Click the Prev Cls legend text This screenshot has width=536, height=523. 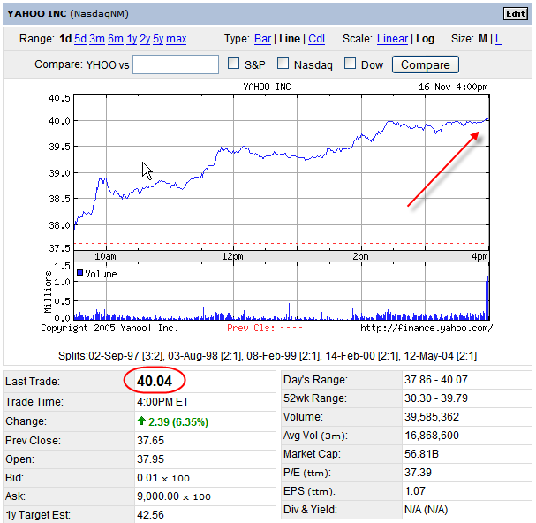click(x=265, y=328)
